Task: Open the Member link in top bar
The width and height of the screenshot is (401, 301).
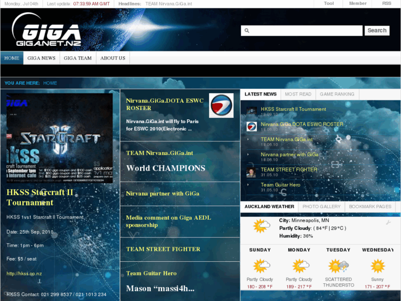Action: coord(358,3)
